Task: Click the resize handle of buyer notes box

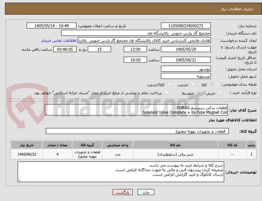Action: coord(19,180)
